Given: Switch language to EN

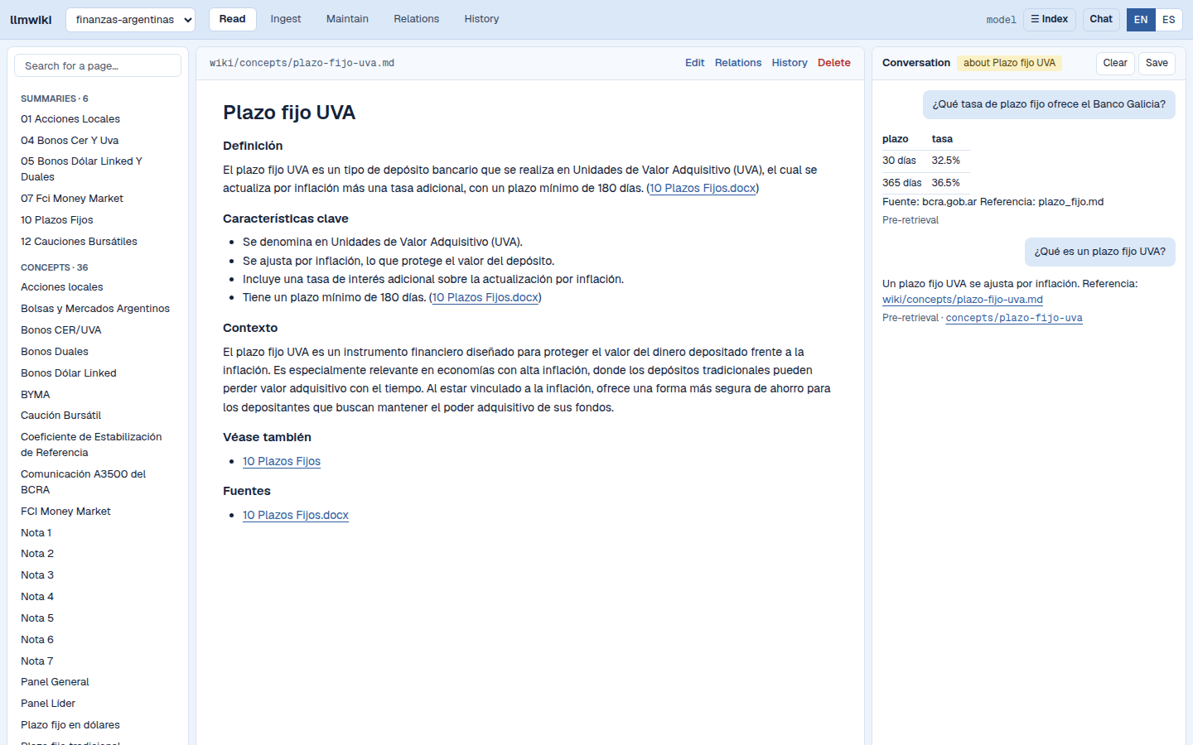Looking at the screenshot, I should (x=1141, y=20).
